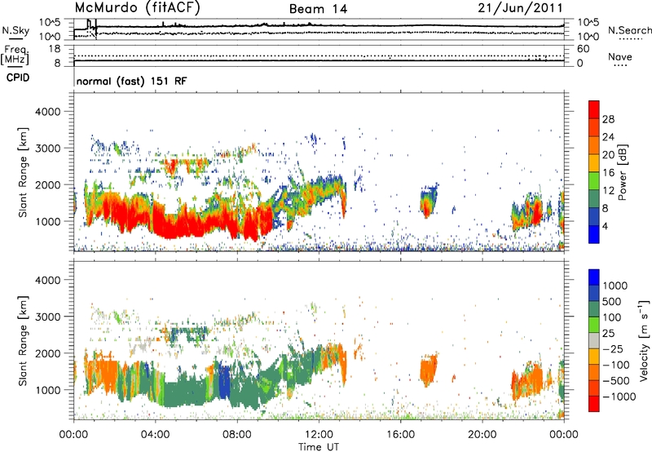Click the 'Slant Range [km]' label of the power panel
Screen dimensions: 652x452
point(23,172)
